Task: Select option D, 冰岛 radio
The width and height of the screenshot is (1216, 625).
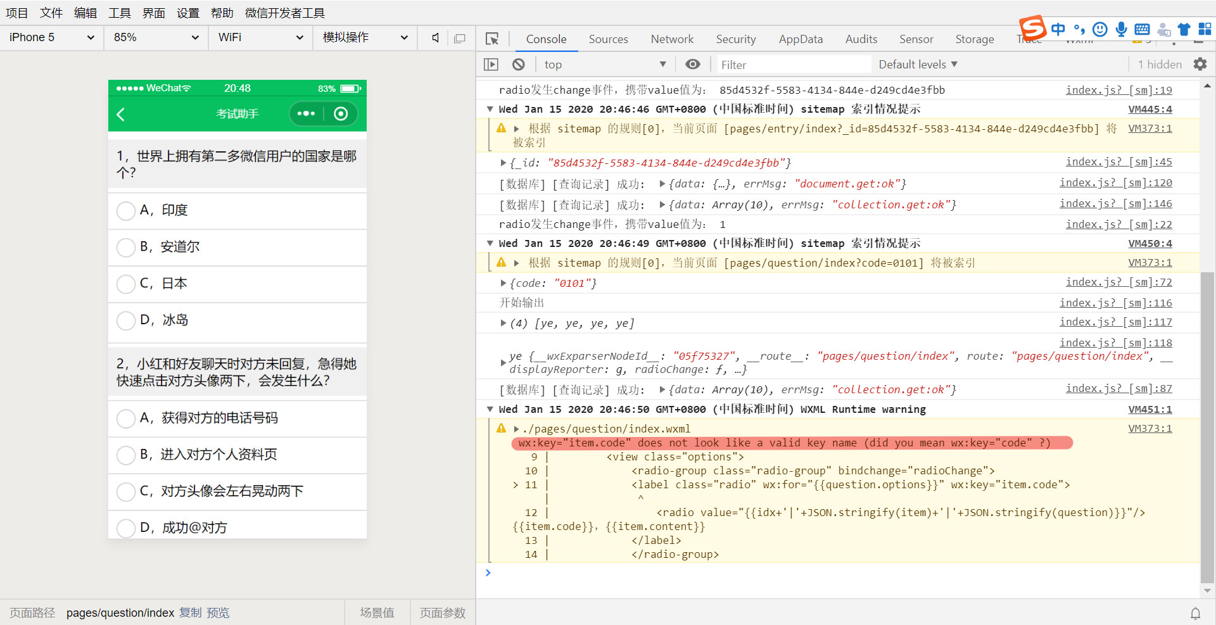Action: 126,321
